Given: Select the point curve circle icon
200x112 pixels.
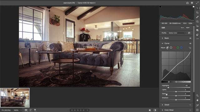Looking at the screenshot, I should coord(171,48).
